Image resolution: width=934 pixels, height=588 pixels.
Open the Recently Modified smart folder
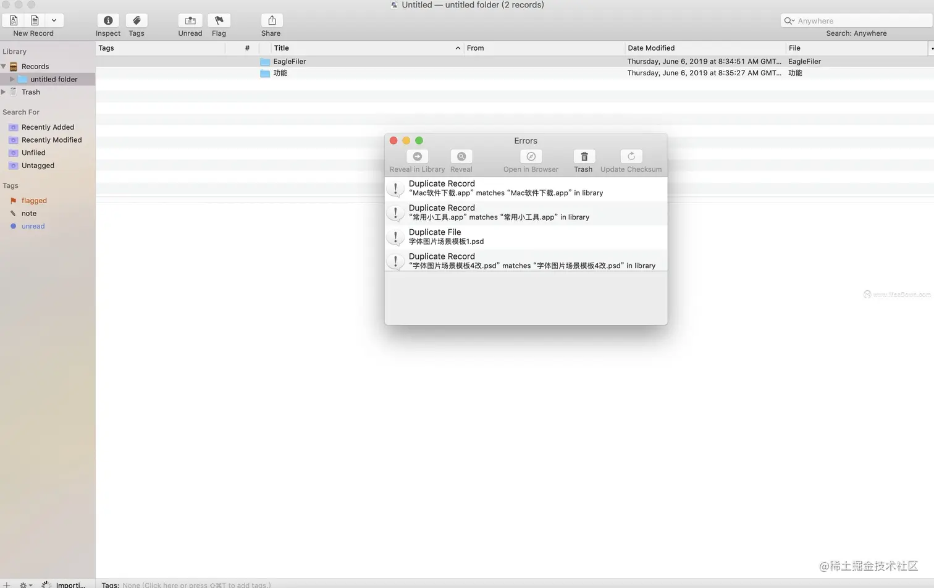tap(52, 140)
